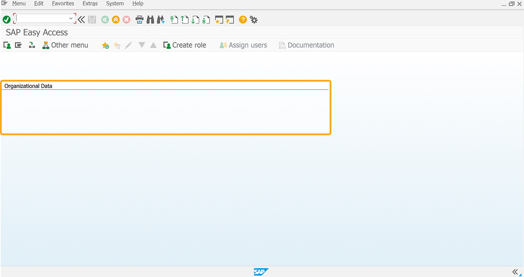Click Move Favorites Up triangle icon
The width and height of the screenshot is (524, 277).
tap(153, 45)
